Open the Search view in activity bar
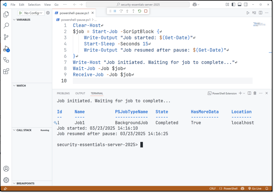The height and width of the screenshot is (193, 274). pyautogui.click(x=6, y=26)
